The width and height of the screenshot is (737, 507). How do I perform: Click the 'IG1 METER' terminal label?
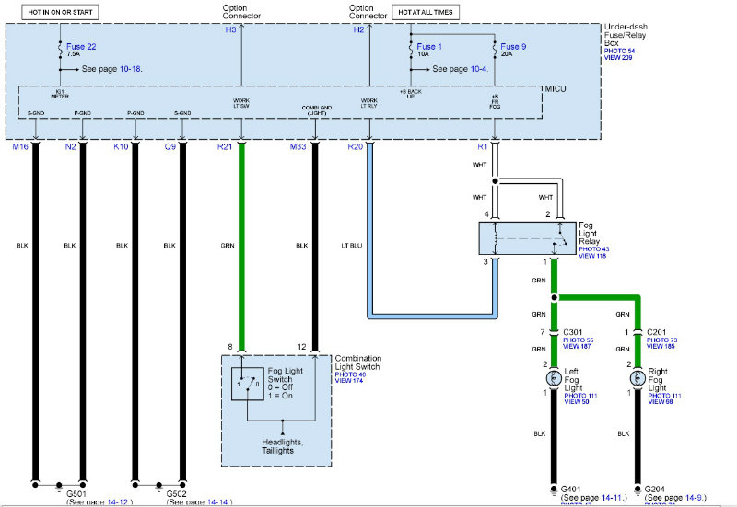click(60, 94)
